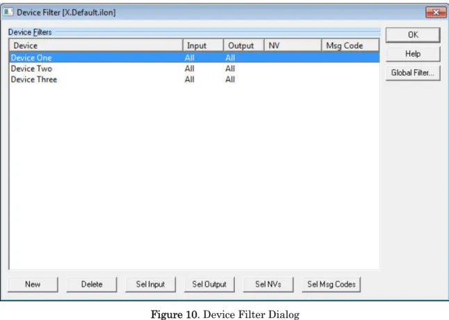Click the OK button
Image resolution: width=449 pixels, height=320 pixels.
click(x=413, y=35)
